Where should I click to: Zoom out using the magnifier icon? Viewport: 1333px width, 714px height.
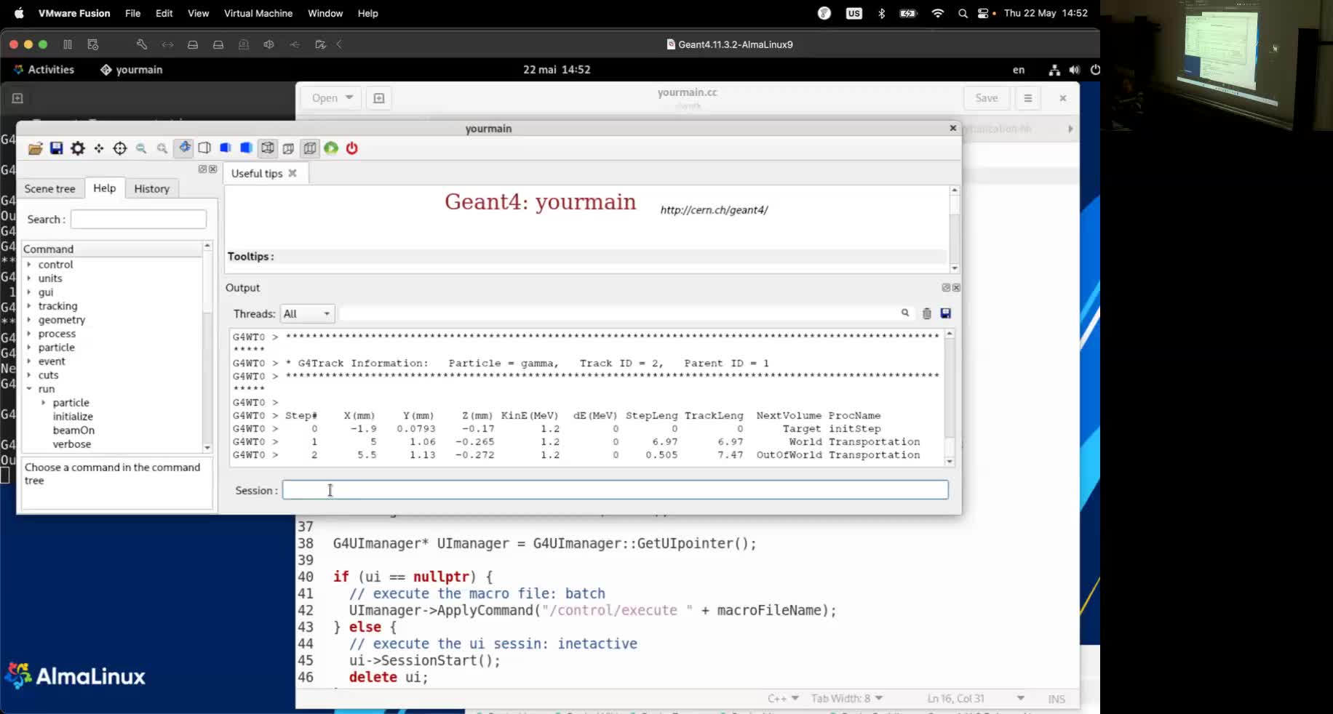(x=141, y=148)
